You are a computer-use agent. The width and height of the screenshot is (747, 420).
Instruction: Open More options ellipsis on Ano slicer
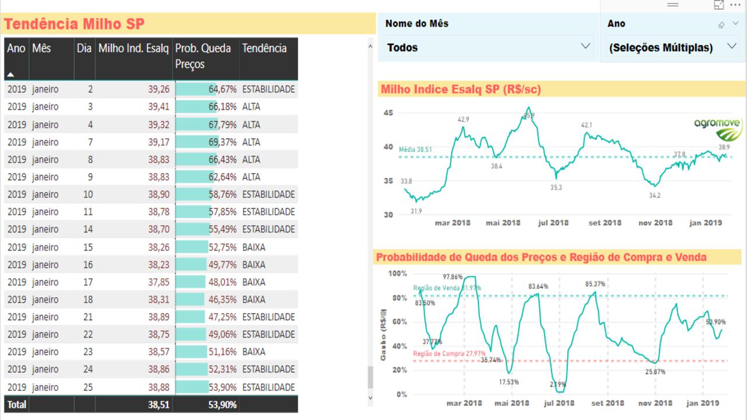click(735, 5)
